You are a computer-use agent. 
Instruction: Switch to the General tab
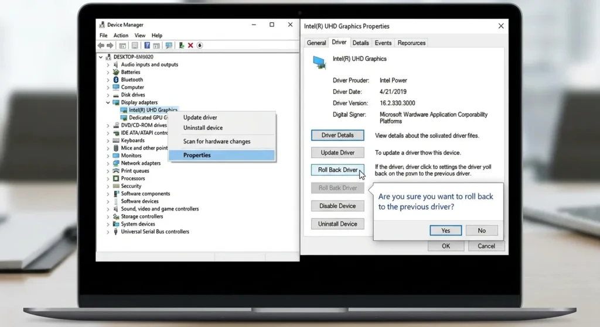pyautogui.click(x=316, y=43)
